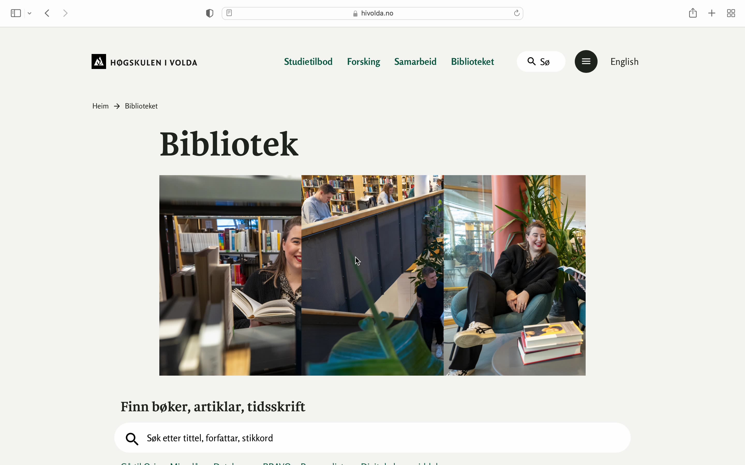The image size is (745, 465).
Task: Switch language to English
Action: [x=624, y=62]
